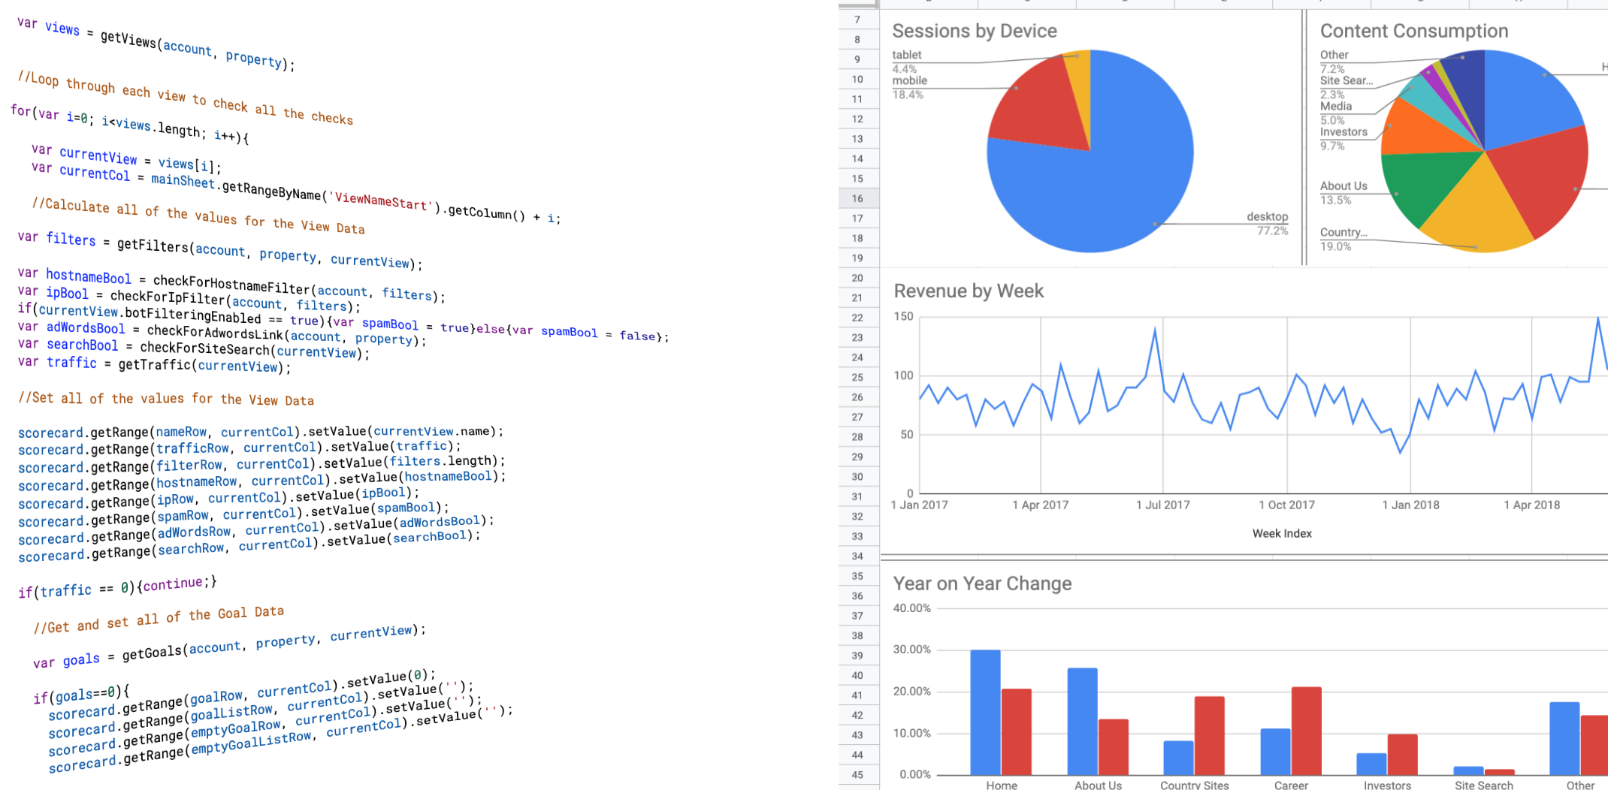The width and height of the screenshot is (1608, 790).
Task: Click the 'if(goals==0){' code line
Action: click(81, 694)
